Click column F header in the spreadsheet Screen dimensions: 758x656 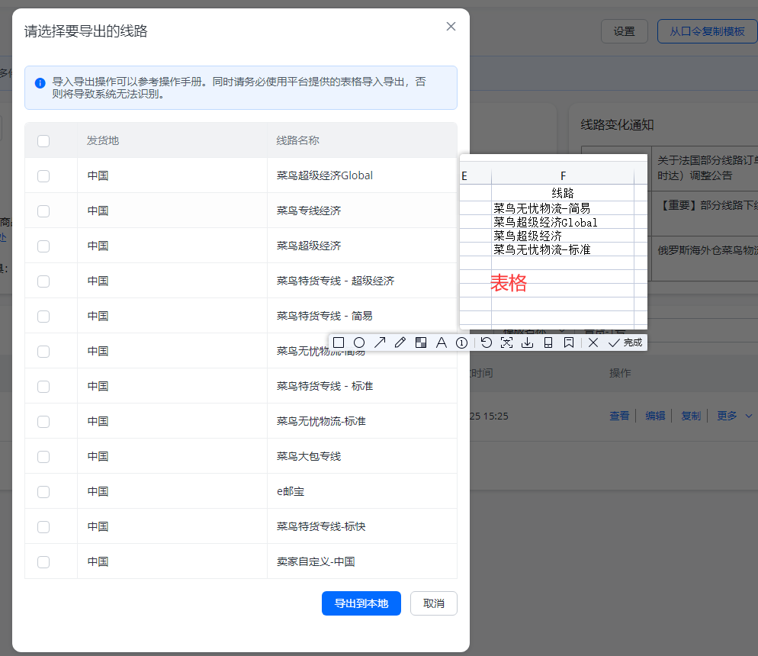pyautogui.click(x=563, y=176)
